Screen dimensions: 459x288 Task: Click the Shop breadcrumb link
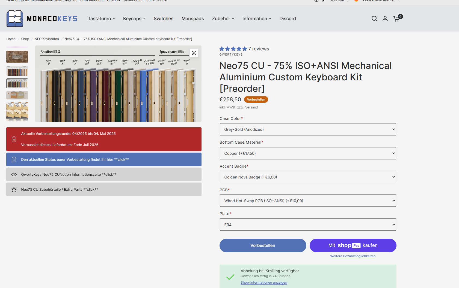pos(25,39)
